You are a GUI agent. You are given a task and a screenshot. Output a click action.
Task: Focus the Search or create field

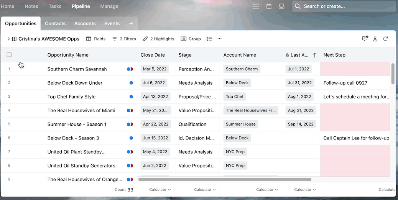[x=344, y=7]
